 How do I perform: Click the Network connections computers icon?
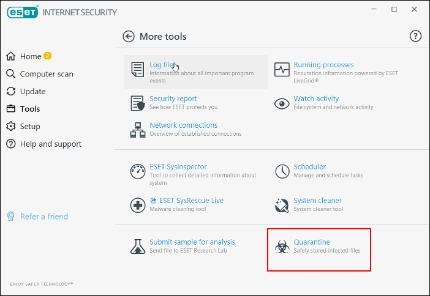[137, 130]
